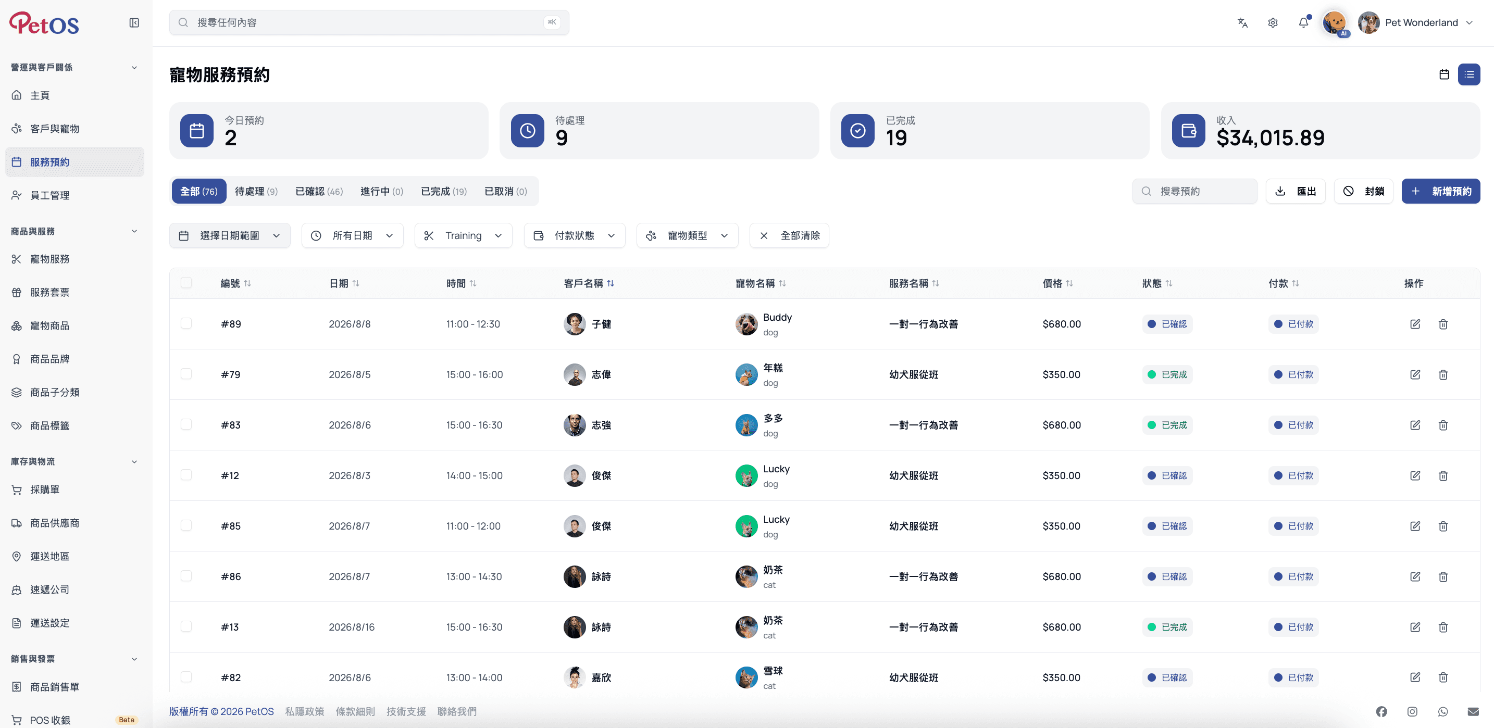The image size is (1494, 728).
Task: Edit appointment #89
Action: coord(1415,324)
